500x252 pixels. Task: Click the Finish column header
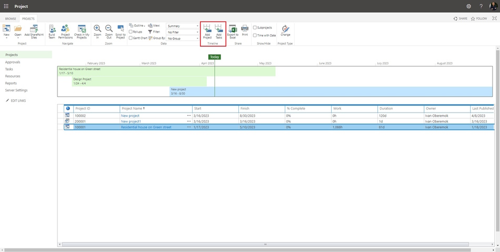pos(262,108)
